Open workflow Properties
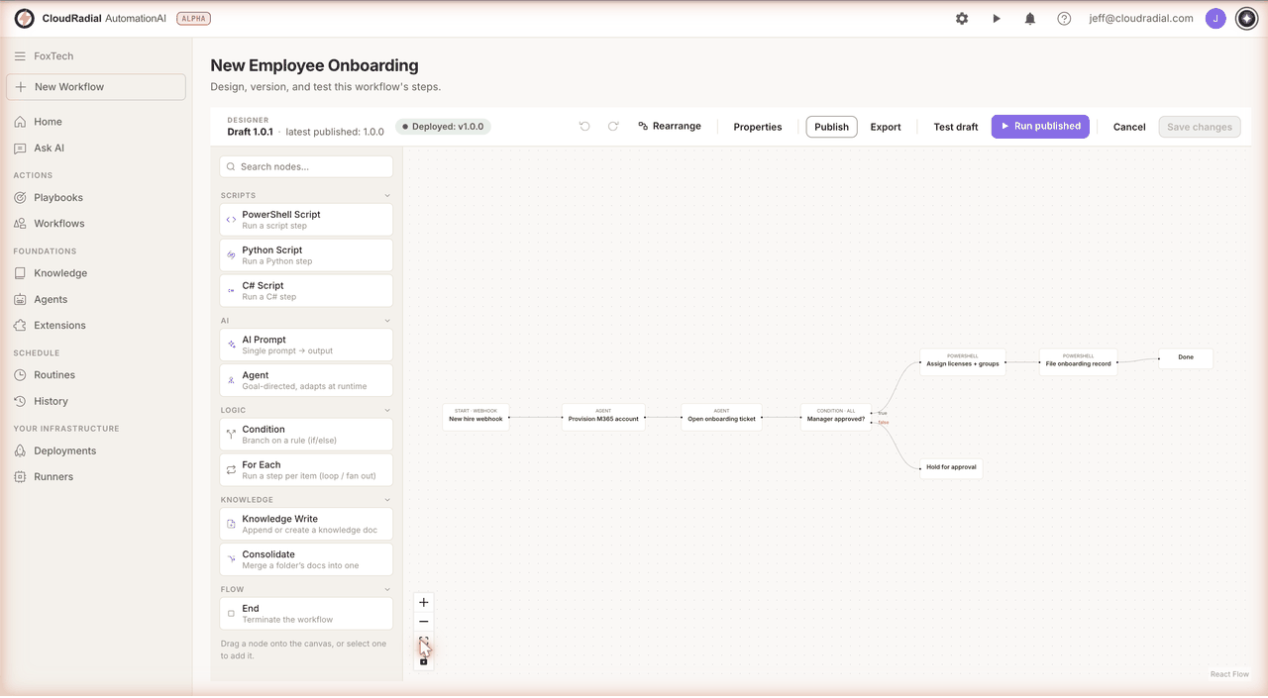This screenshot has height=698, width=1268. click(758, 127)
